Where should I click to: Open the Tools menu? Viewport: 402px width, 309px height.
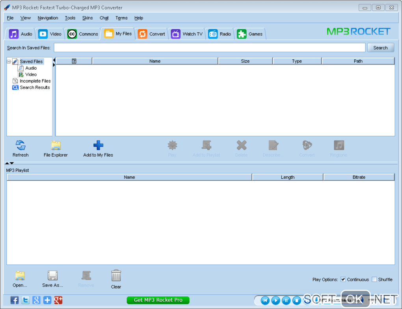point(70,18)
